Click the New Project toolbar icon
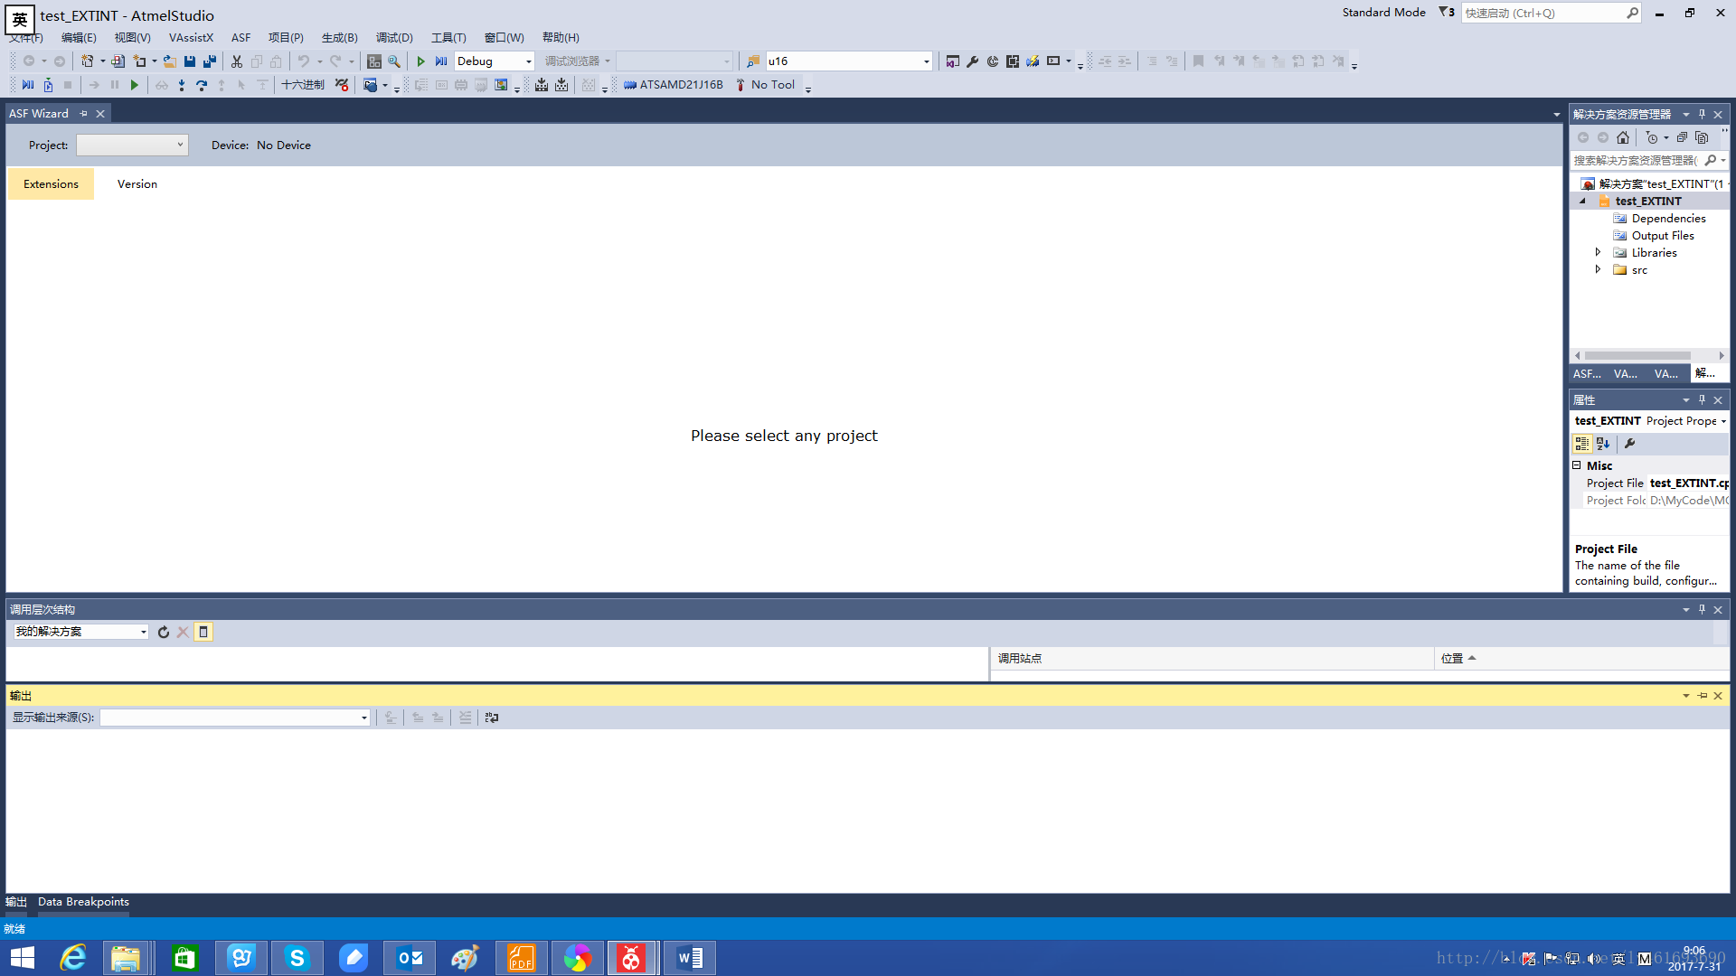 [x=87, y=61]
